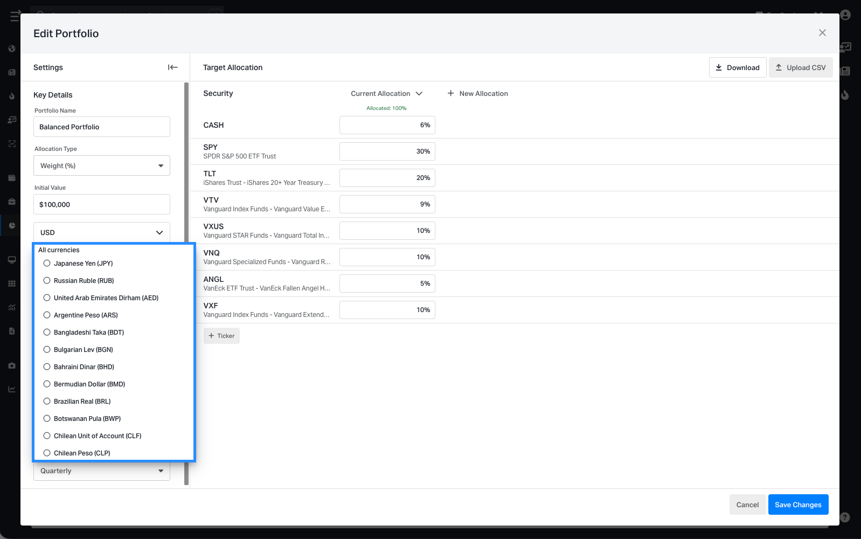The width and height of the screenshot is (861, 539).
Task: Open the wallet icon in left sidebar
Action: pyautogui.click(x=12, y=178)
